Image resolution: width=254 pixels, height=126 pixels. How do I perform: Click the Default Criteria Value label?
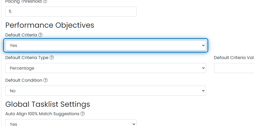click(x=234, y=57)
